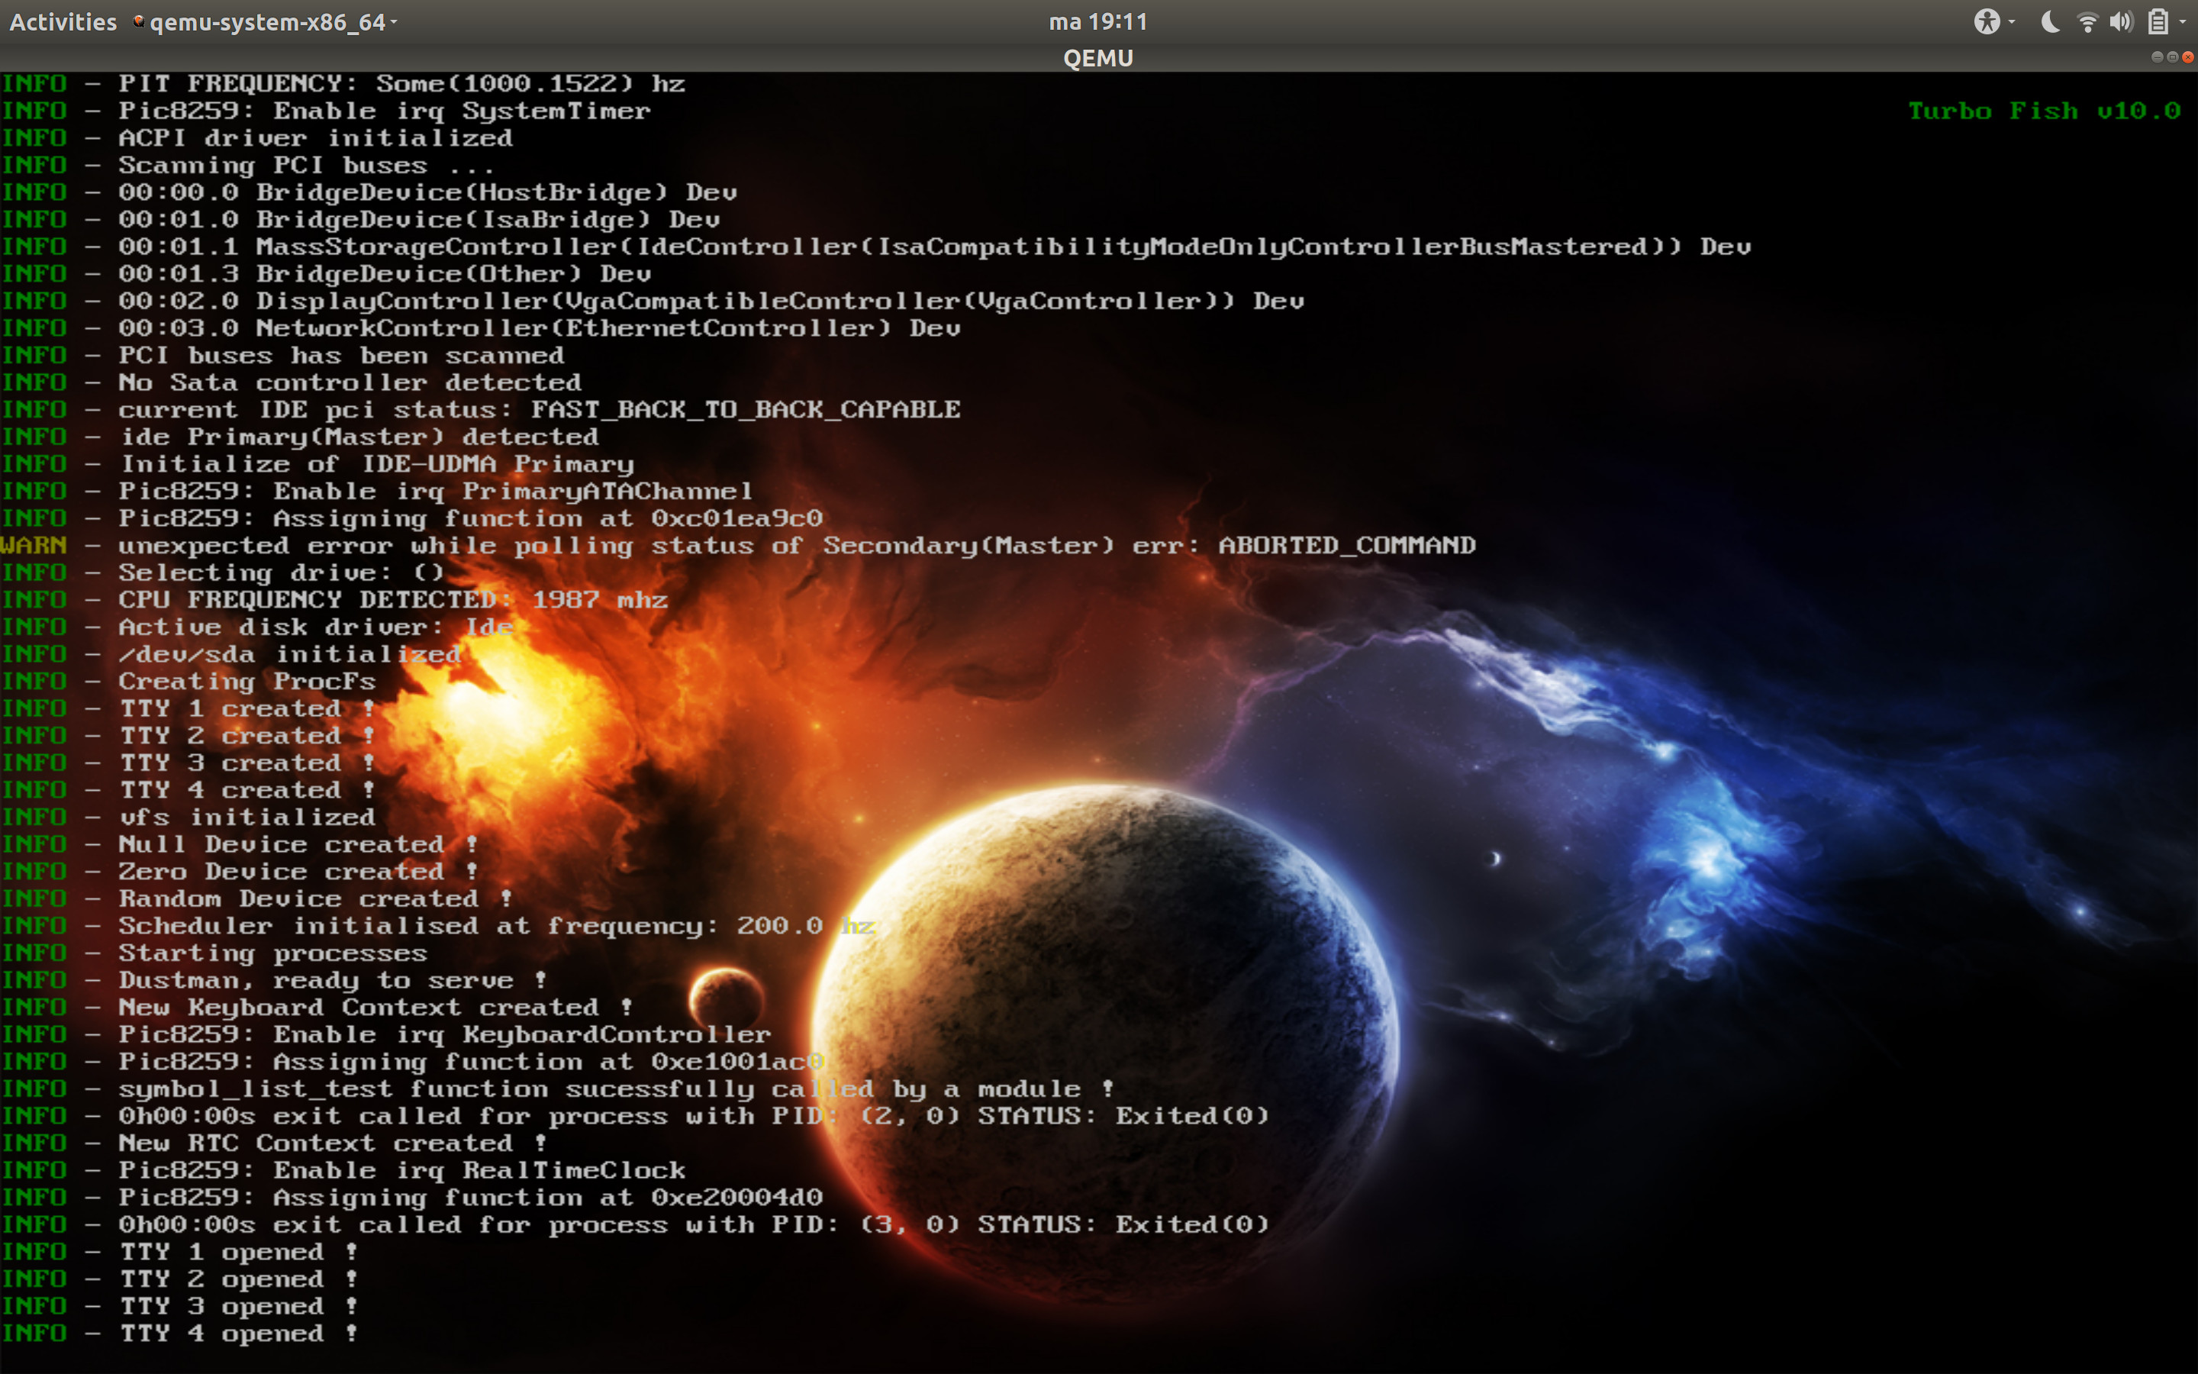Click the green Turbo Fish v10.0 label
The width and height of the screenshot is (2198, 1374).
pos(2044,111)
